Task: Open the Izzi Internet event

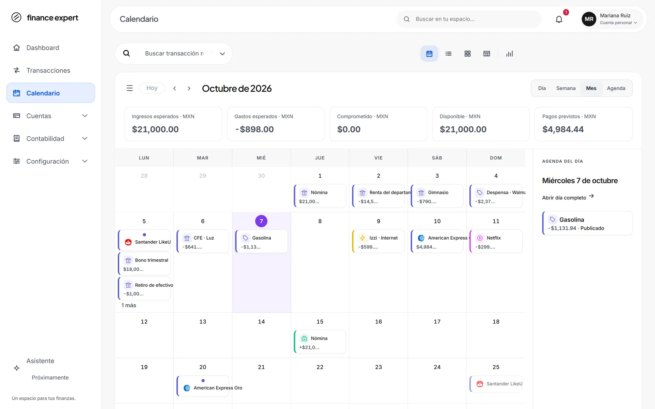Action: pos(378,241)
